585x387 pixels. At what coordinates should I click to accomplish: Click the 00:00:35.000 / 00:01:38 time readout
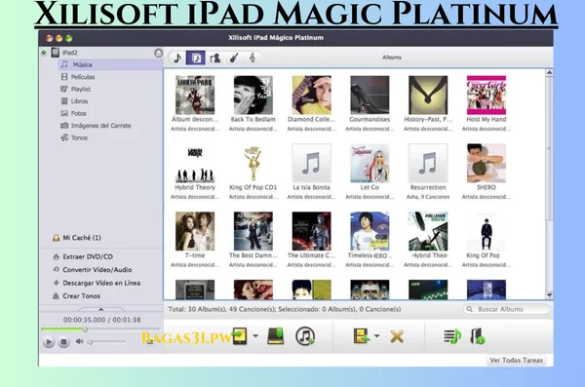point(101,320)
